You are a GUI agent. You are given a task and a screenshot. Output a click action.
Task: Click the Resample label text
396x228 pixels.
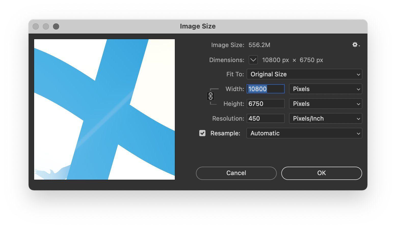(x=225, y=133)
